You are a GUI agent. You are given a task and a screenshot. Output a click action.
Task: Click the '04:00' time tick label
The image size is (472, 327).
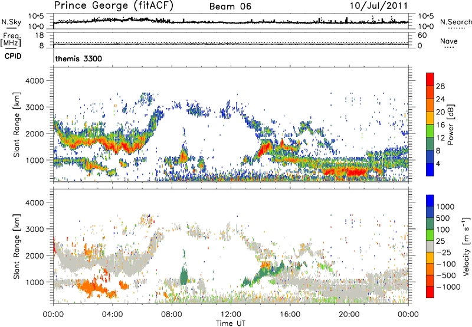(113, 314)
